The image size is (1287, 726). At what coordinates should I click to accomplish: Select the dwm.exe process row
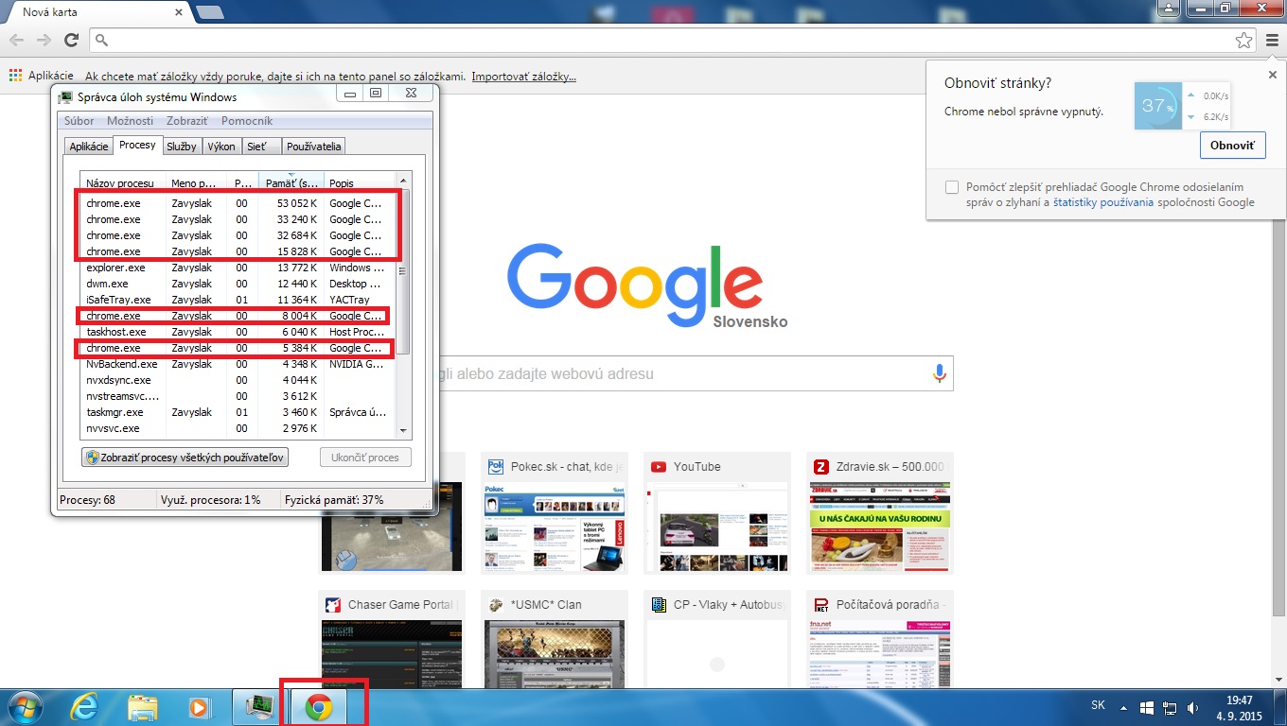(238, 284)
